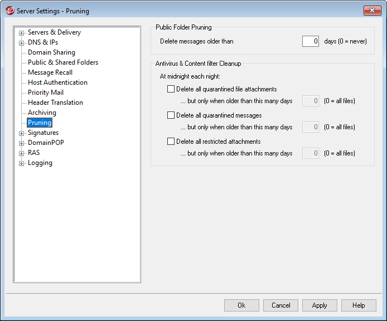
Task: Expand the Signatures tree node
Action: [x=22, y=133]
